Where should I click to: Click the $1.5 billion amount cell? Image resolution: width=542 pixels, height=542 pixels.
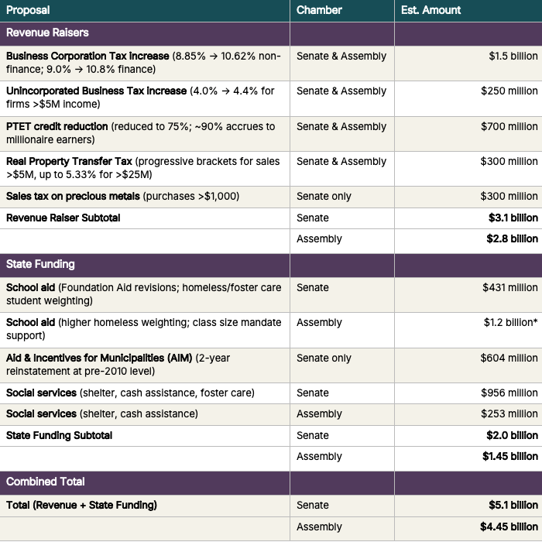tap(513, 57)
